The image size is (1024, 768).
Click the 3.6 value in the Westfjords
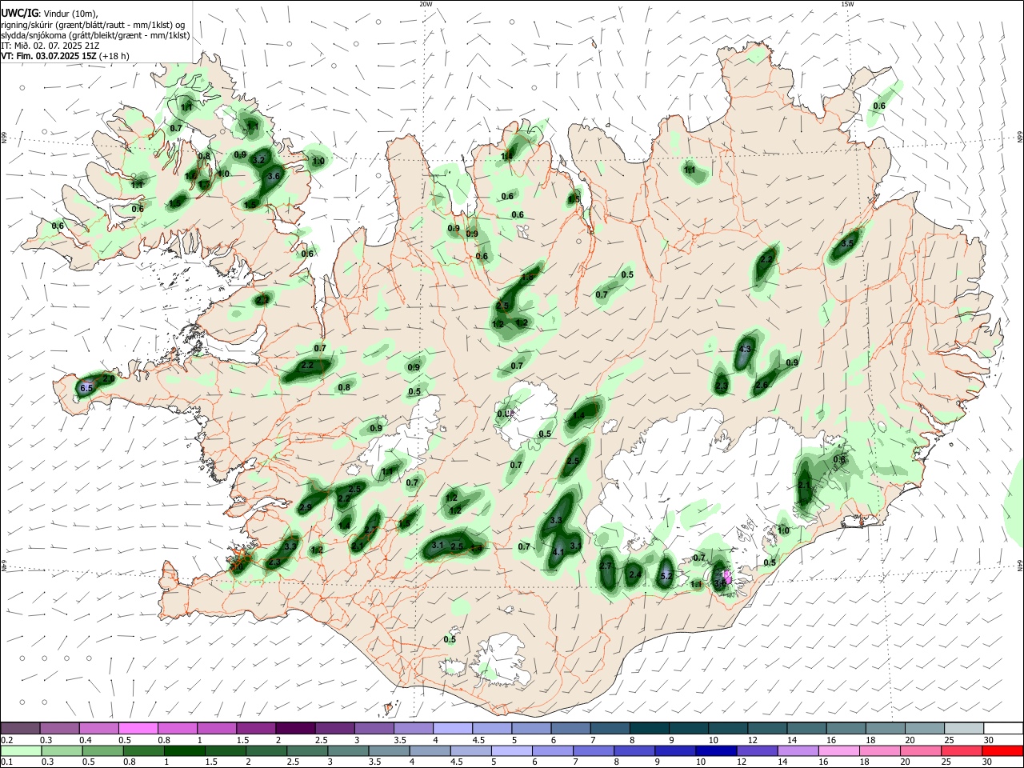tap(274, 176)
